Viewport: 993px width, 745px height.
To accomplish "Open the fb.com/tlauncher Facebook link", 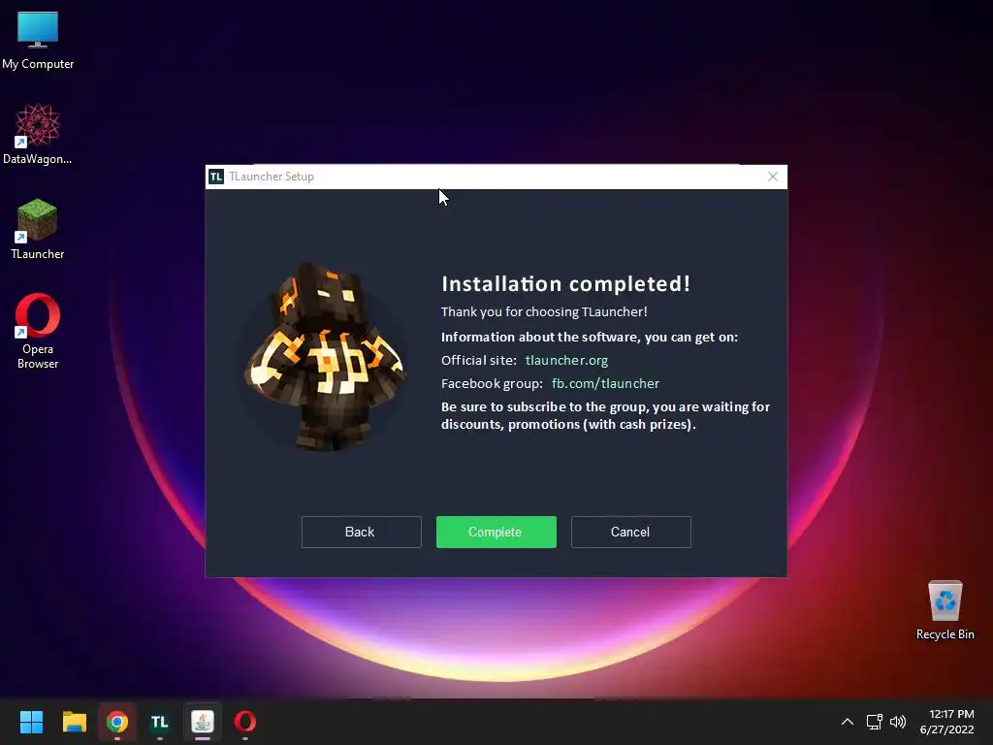I will click(x=605, y=383).
